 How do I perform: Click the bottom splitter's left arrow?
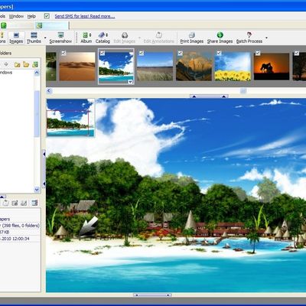pos(137,295)
